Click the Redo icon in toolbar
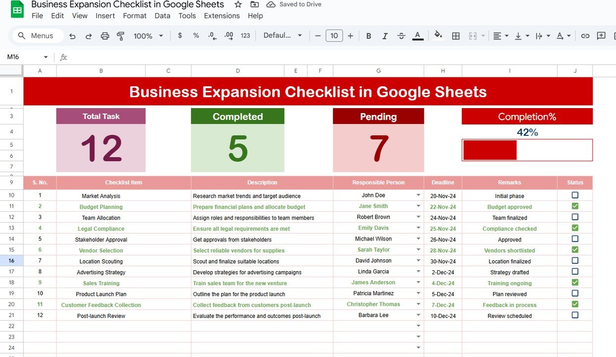 [x=89, y=36]
